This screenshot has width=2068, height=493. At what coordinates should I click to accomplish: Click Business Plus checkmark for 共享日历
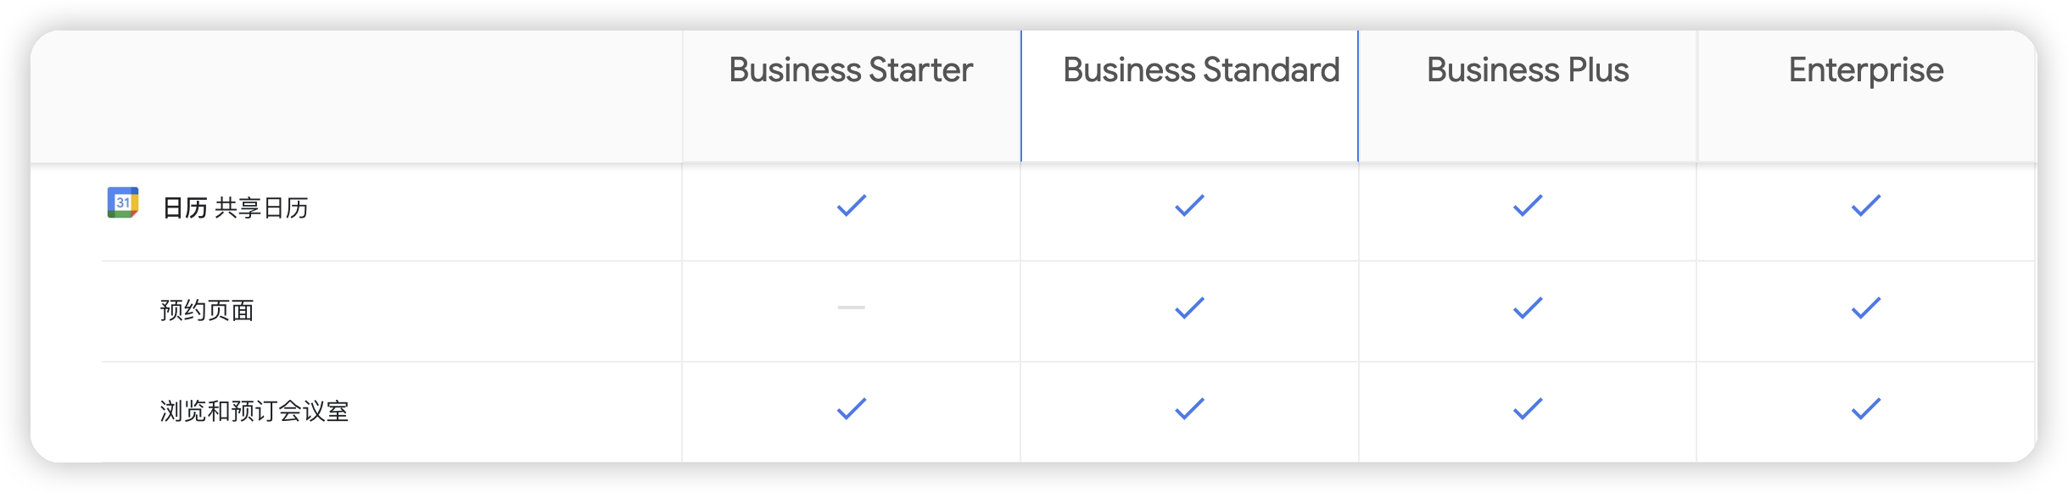click(1528, 206)
